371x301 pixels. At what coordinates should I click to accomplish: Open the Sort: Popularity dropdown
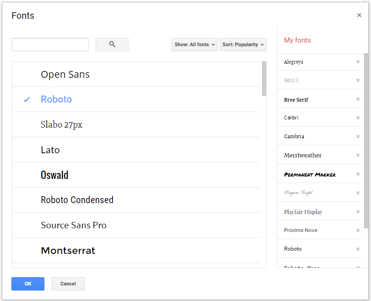tap(243, 44)
